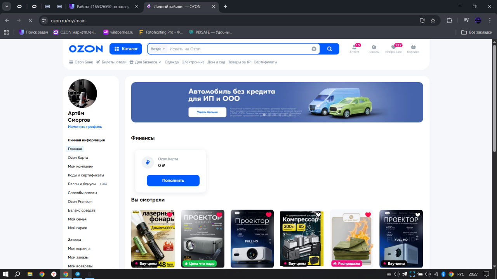Open the Ozon Карта balance card
The width and height of the screenshot is (497, 279).
(x=170, y=171)
